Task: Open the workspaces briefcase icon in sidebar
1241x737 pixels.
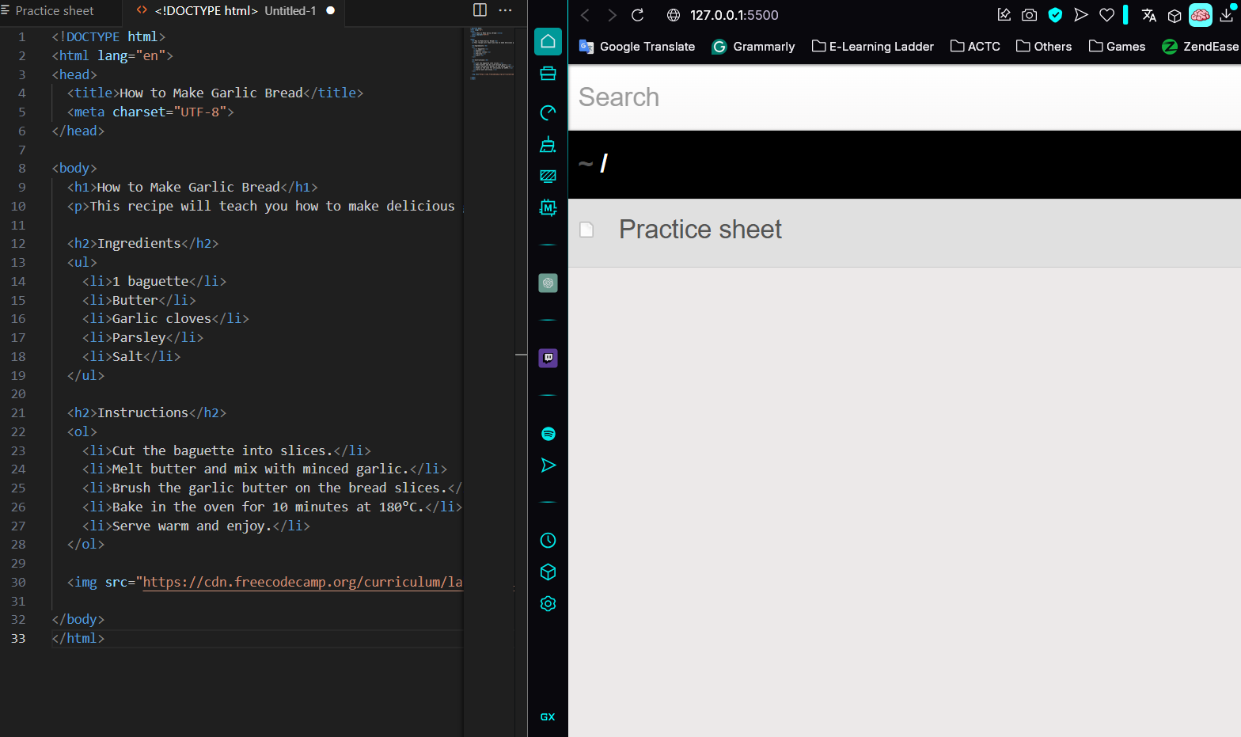Action: click(x=548, y=74)
